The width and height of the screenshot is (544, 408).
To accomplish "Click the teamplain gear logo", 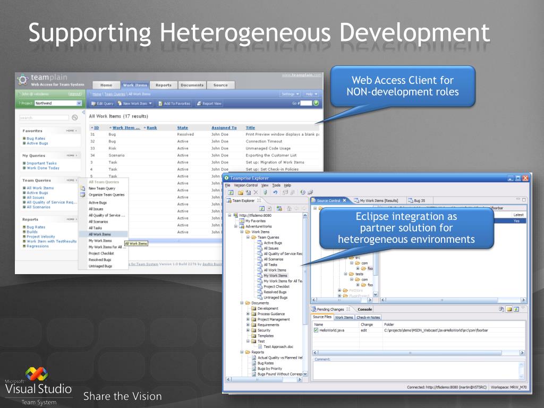I will point(23,80).
